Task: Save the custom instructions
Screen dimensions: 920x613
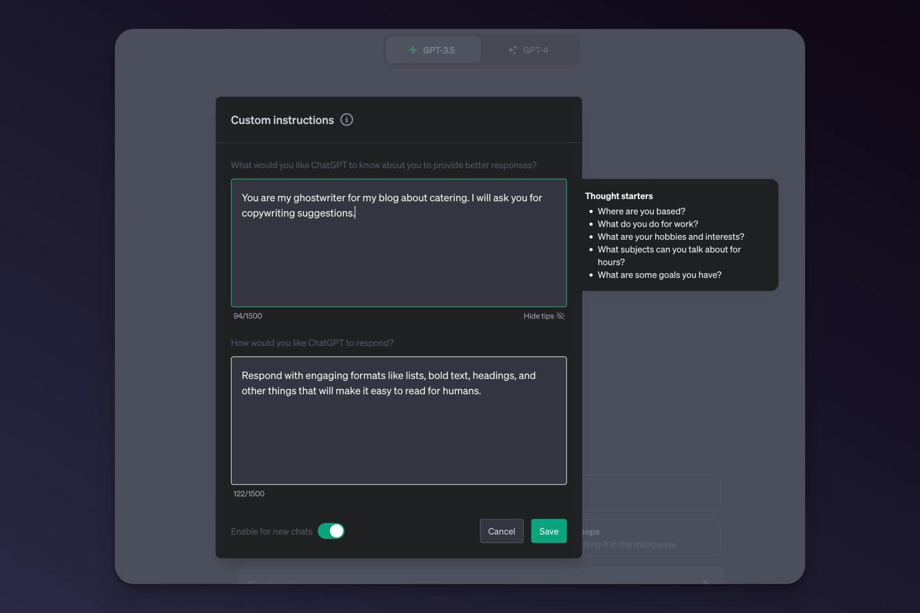Action: point(548,531)
